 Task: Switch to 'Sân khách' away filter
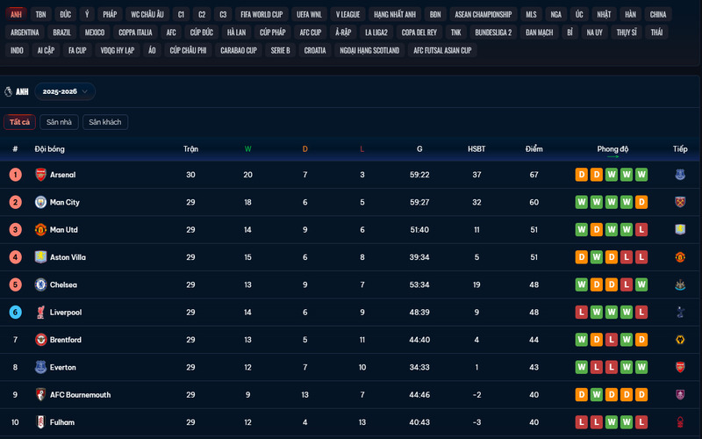pyautogui.click(x=105, y=122)
